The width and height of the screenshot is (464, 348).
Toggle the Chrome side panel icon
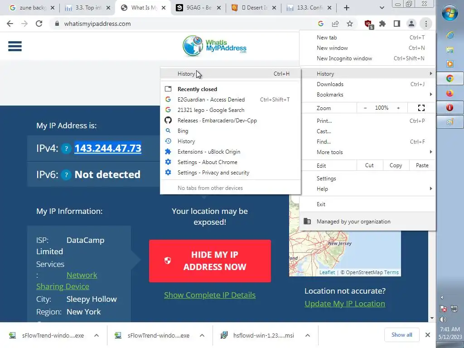pos(397,24)
